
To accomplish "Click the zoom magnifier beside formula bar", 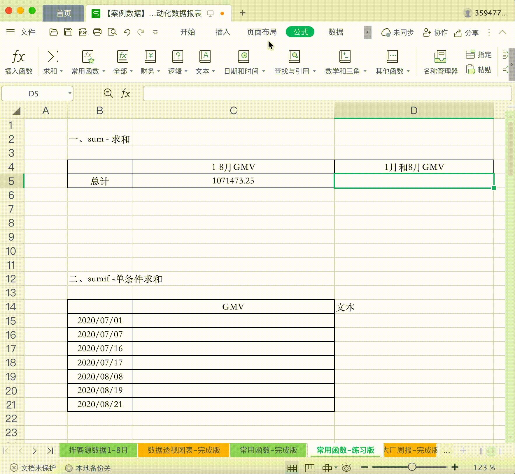I will [108, 93].
